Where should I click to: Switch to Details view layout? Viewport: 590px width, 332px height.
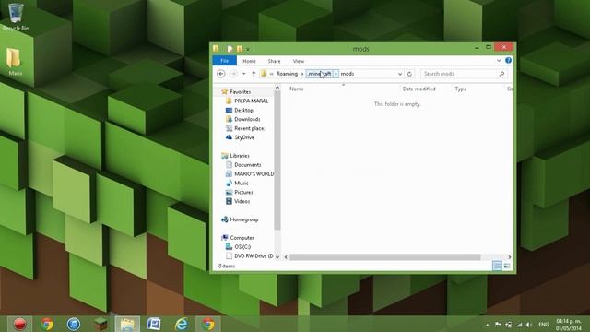click(x=498, y=266)
